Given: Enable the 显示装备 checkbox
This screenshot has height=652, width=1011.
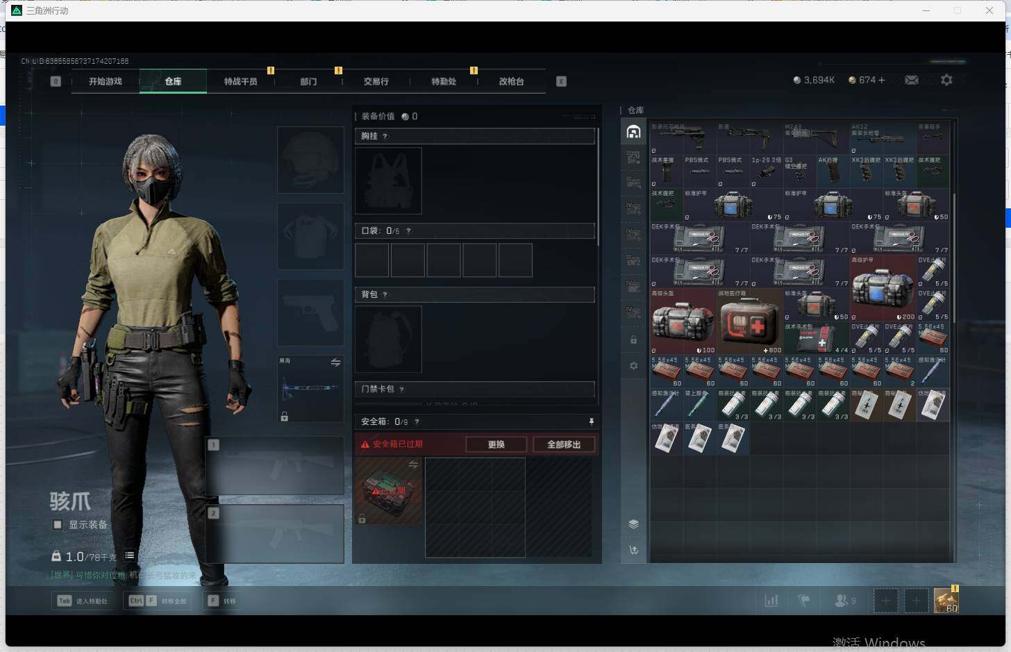Looking at the screenshot, I should (x=58, y=524).
